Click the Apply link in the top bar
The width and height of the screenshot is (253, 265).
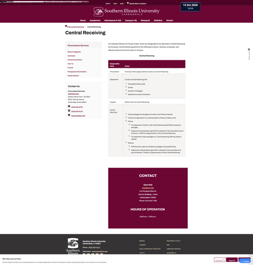(x=108, y=4)
